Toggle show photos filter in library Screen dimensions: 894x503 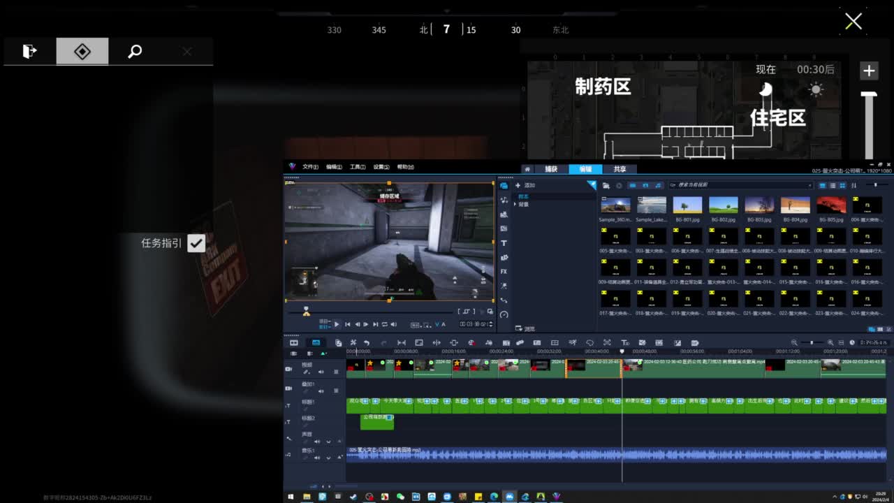645,185
